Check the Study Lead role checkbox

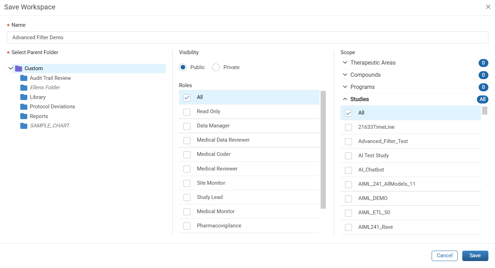click(187, 198)
